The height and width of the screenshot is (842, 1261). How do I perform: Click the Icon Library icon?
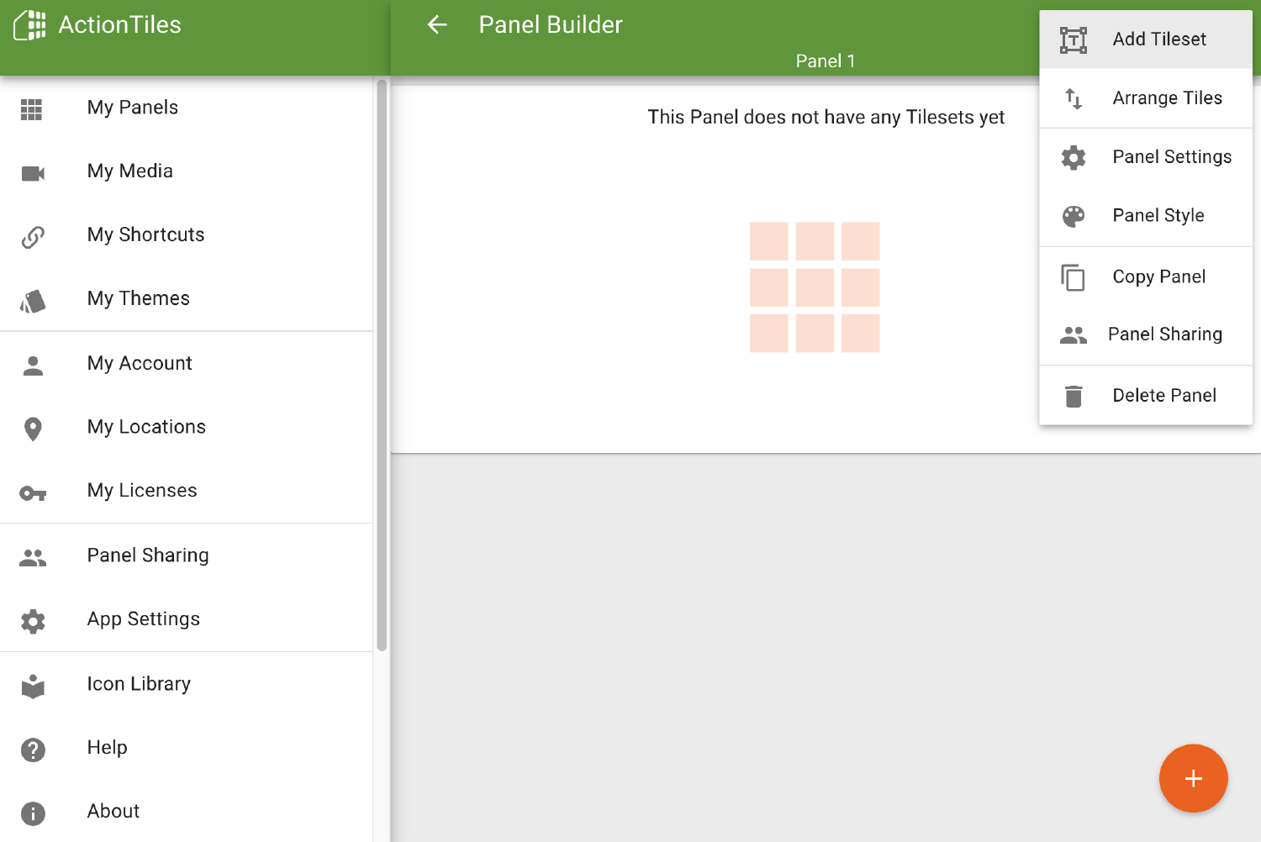(x=32, y=687)
